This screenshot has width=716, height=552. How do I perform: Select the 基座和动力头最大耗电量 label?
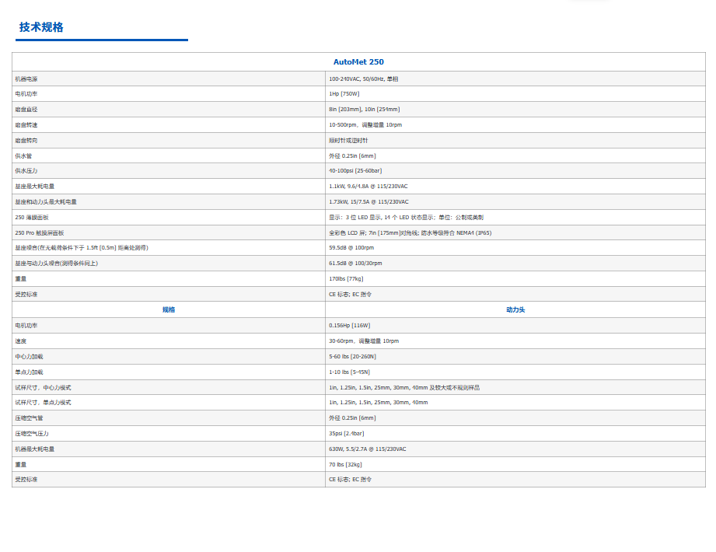46,202
